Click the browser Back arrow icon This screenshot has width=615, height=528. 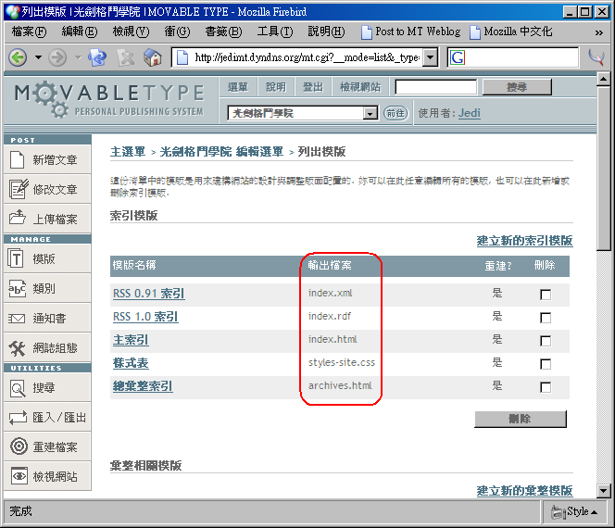(18, 58)
